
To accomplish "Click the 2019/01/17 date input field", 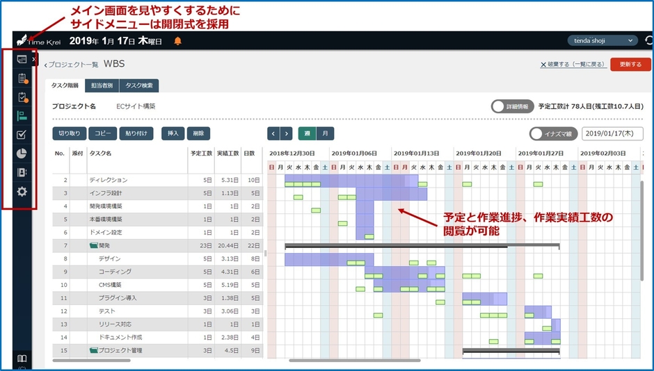I will [612, 133].
